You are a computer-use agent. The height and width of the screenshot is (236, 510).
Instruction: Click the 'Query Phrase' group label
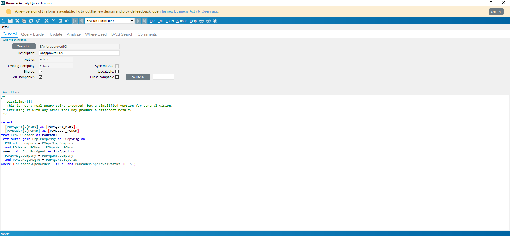(11, 92)
